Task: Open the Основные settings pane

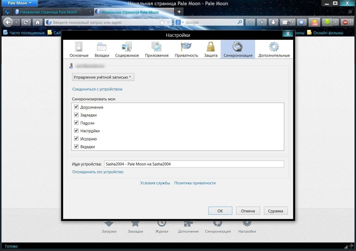Action: coord(79,49)
